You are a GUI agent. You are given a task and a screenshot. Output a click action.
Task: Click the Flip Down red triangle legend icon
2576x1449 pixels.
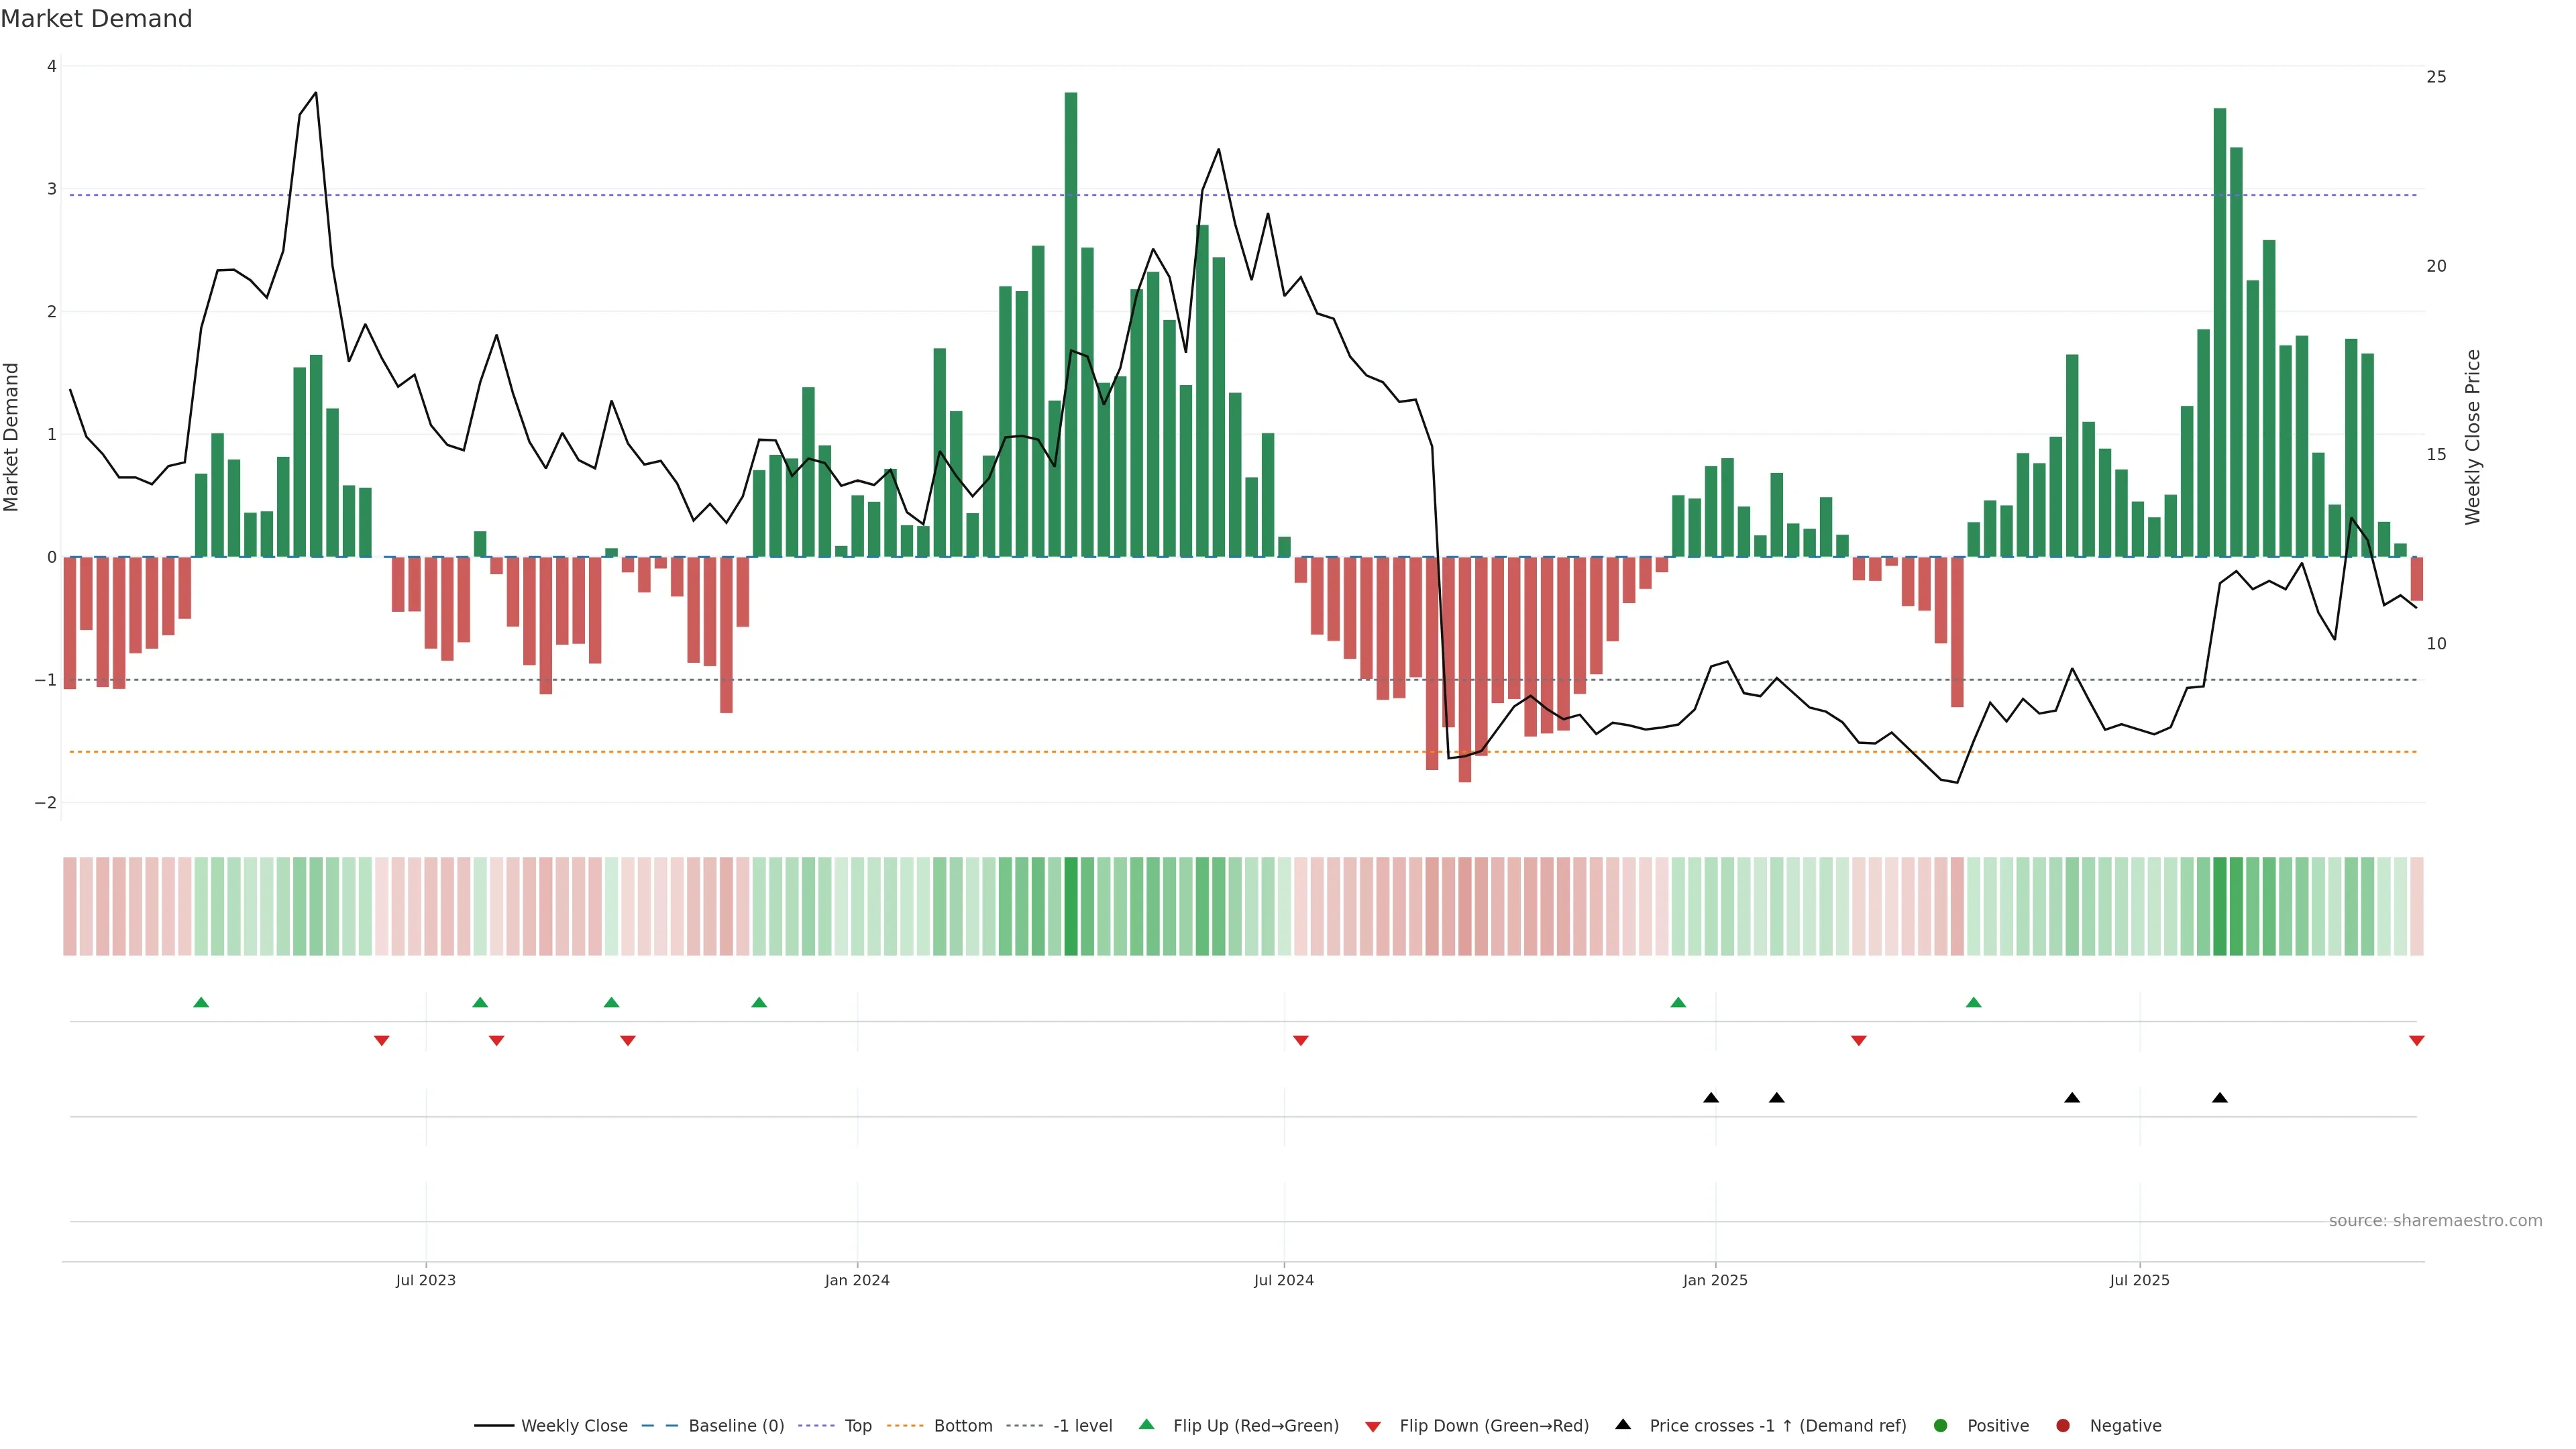coord(1373,1426)
